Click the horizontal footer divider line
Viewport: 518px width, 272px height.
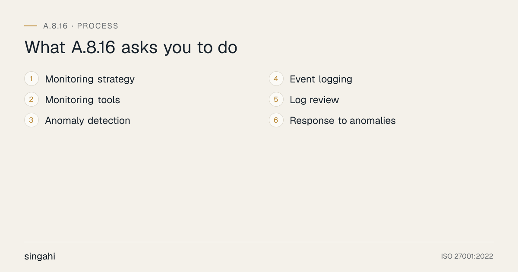click(x=259, y=242)
